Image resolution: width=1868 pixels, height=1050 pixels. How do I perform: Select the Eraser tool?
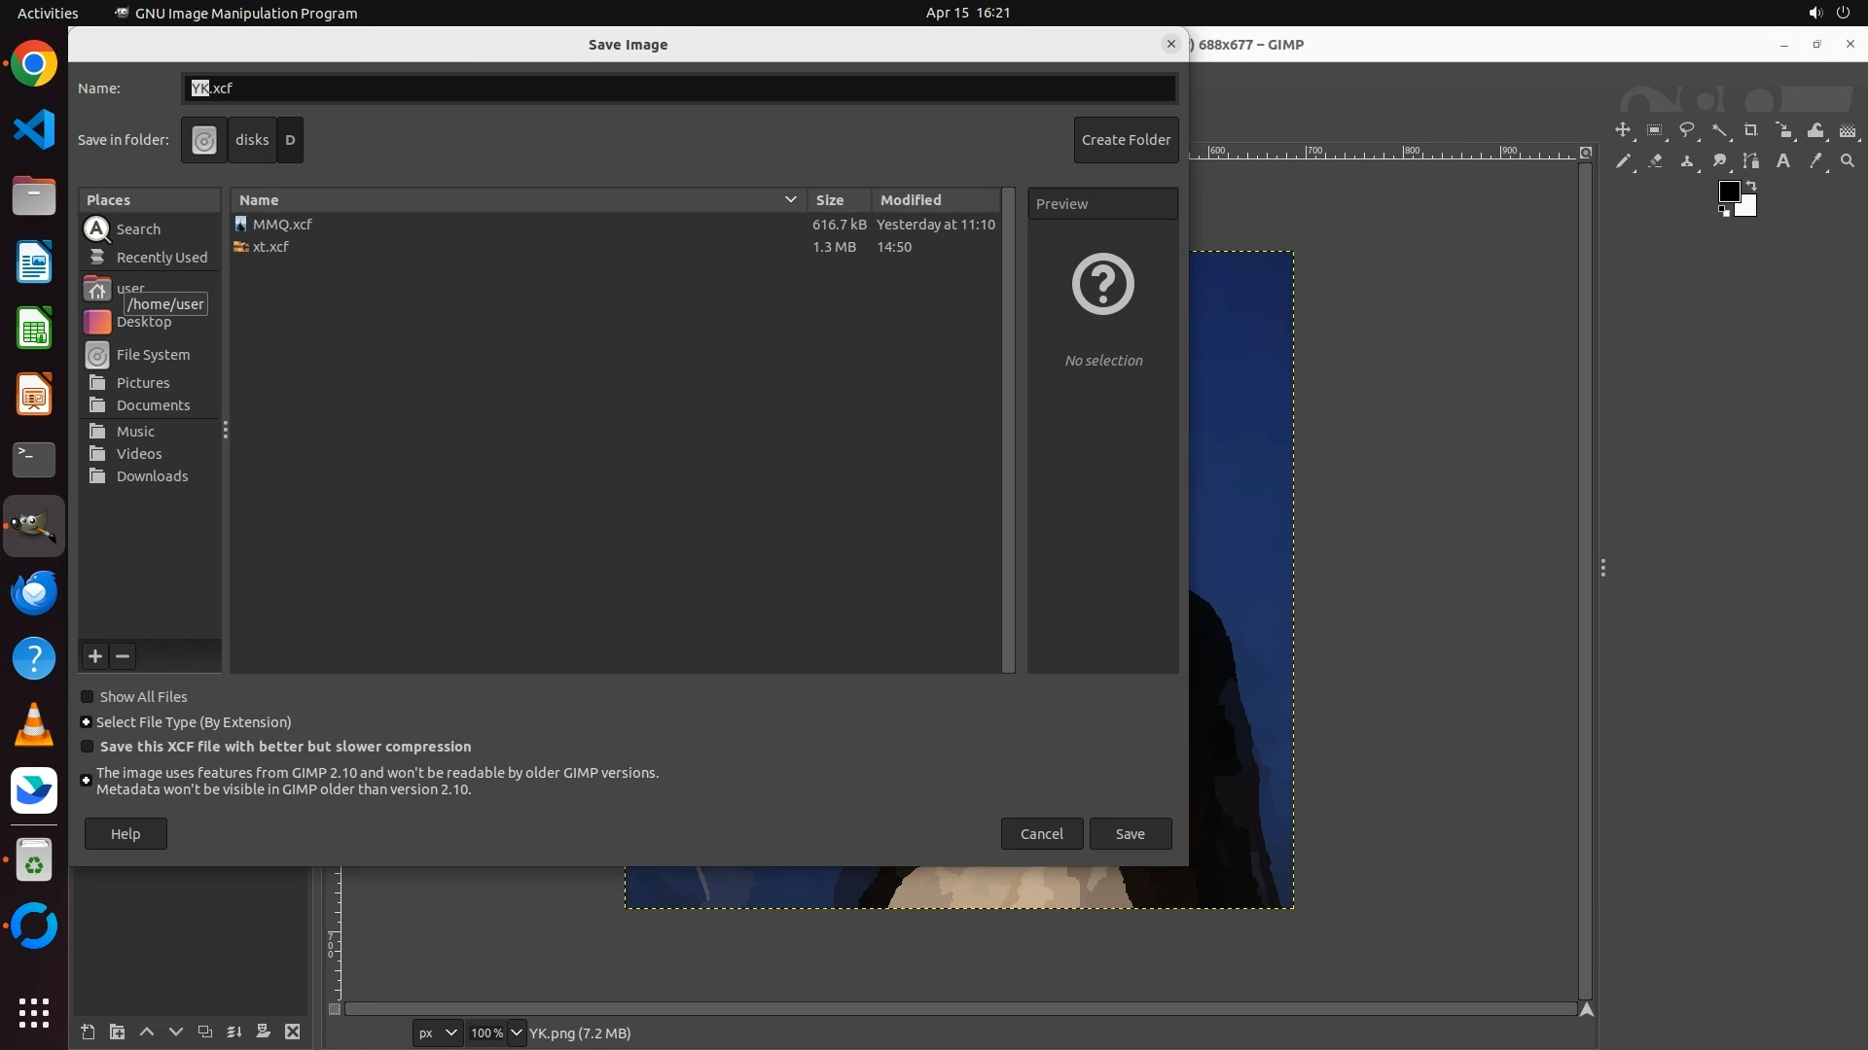tap(1655, 161)
